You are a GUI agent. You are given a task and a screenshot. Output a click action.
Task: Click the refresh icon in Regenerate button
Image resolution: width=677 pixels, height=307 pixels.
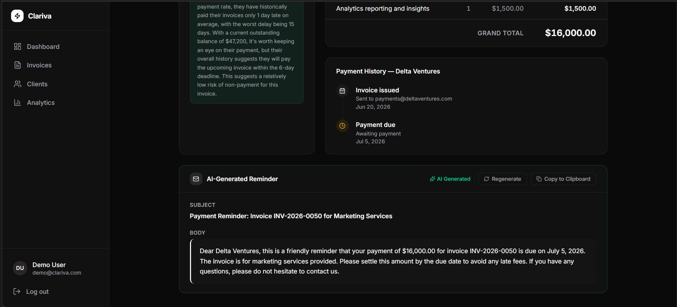click(x=486, y=179)
